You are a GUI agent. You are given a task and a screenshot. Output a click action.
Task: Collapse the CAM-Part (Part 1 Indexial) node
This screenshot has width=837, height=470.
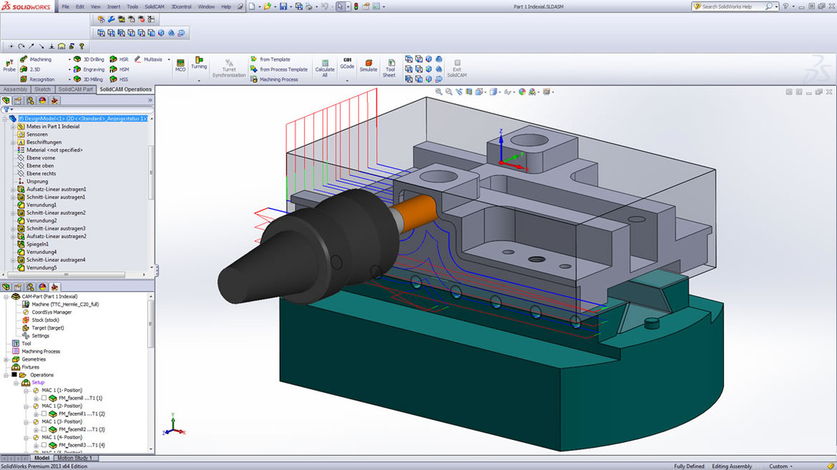point(7,296)
